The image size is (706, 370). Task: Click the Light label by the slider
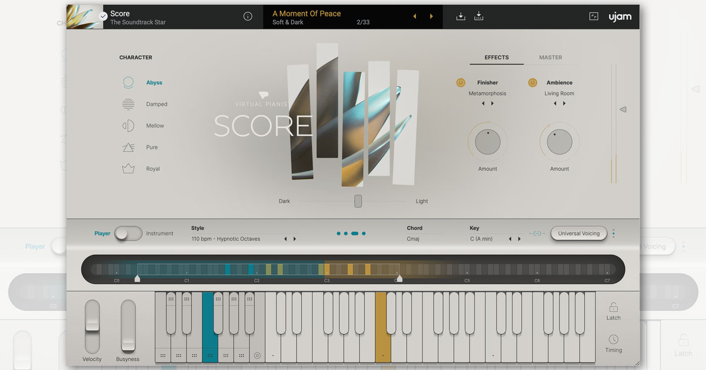422,201
